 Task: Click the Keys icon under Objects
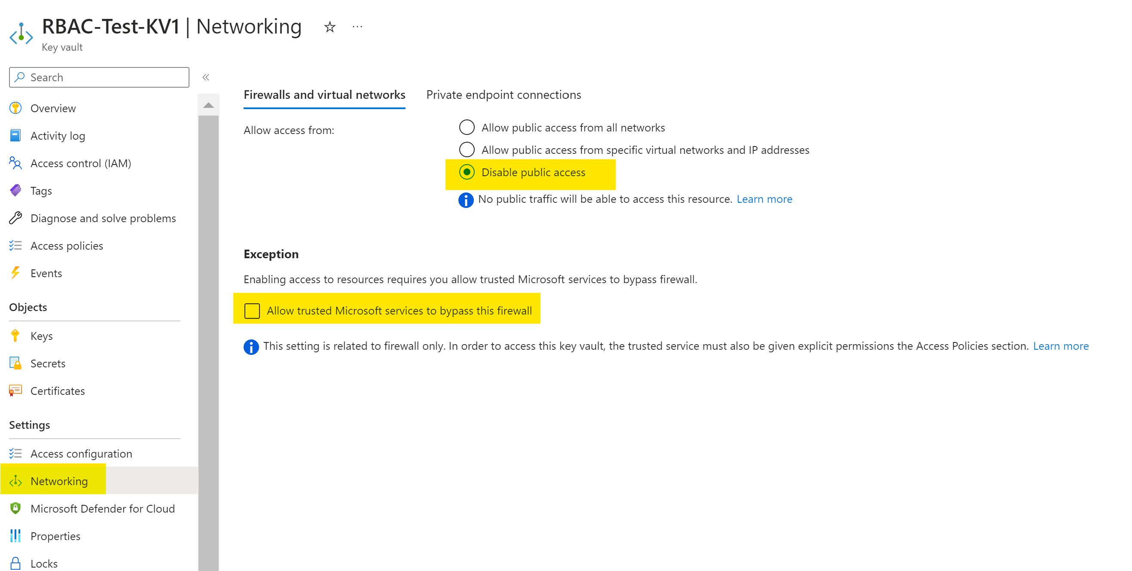point(16,336)
